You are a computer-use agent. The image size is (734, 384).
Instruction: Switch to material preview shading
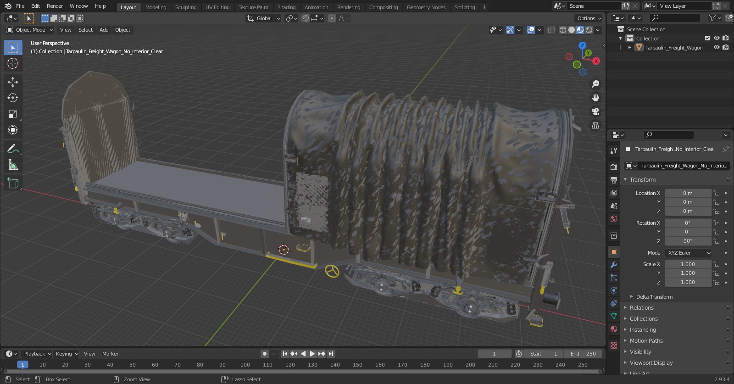click(580, 30)
